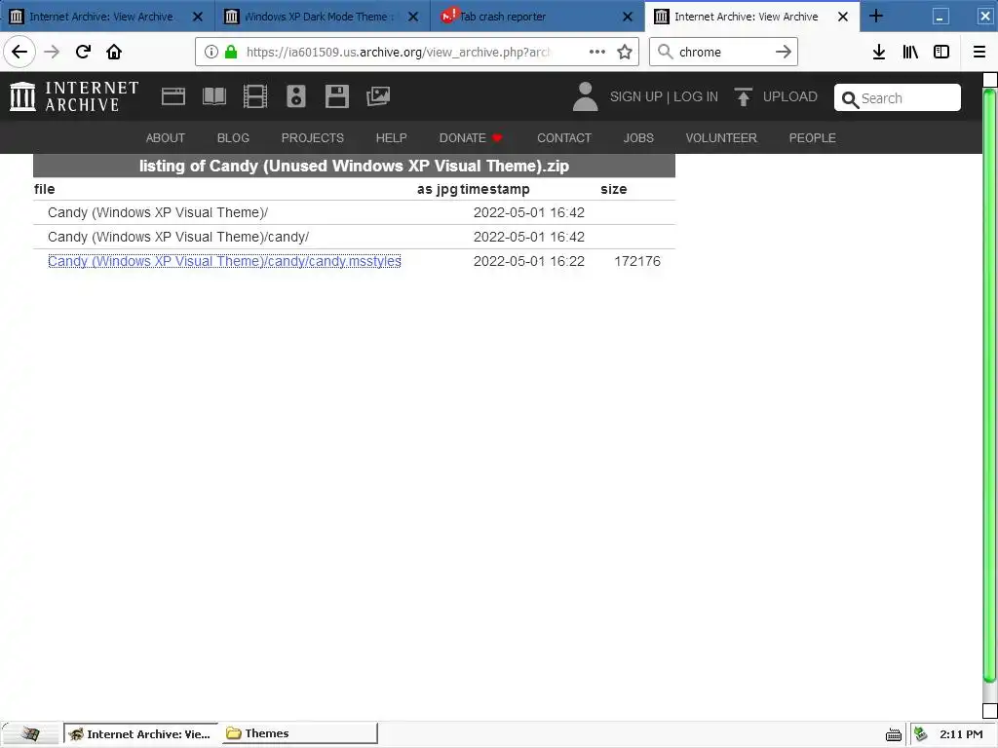Switch to Themes folder in taskbar
The width and height of the screenshot is (998, 748).
pyautogui.click(x=299, y=734)
